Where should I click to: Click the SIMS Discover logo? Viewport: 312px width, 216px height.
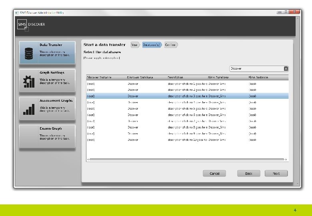[31, 25]
